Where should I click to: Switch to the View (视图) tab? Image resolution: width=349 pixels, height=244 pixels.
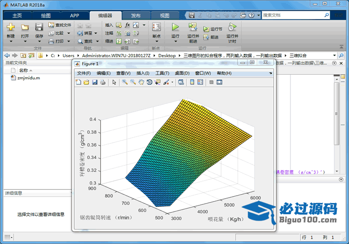click(x=164, y=16)
